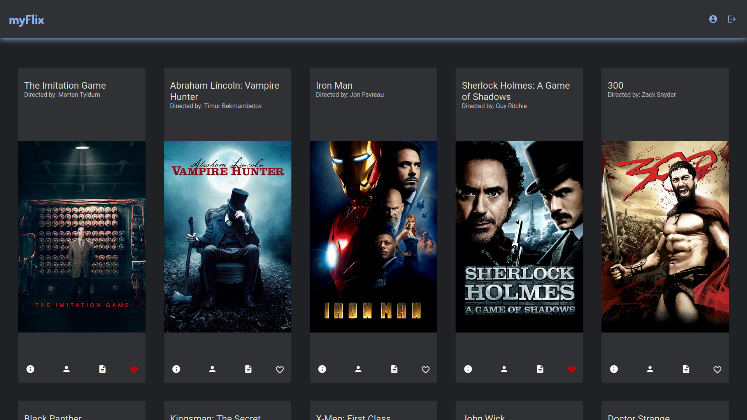Select the X-Men: First Class card title
747x420 pixels.
[x=353, y=417]
